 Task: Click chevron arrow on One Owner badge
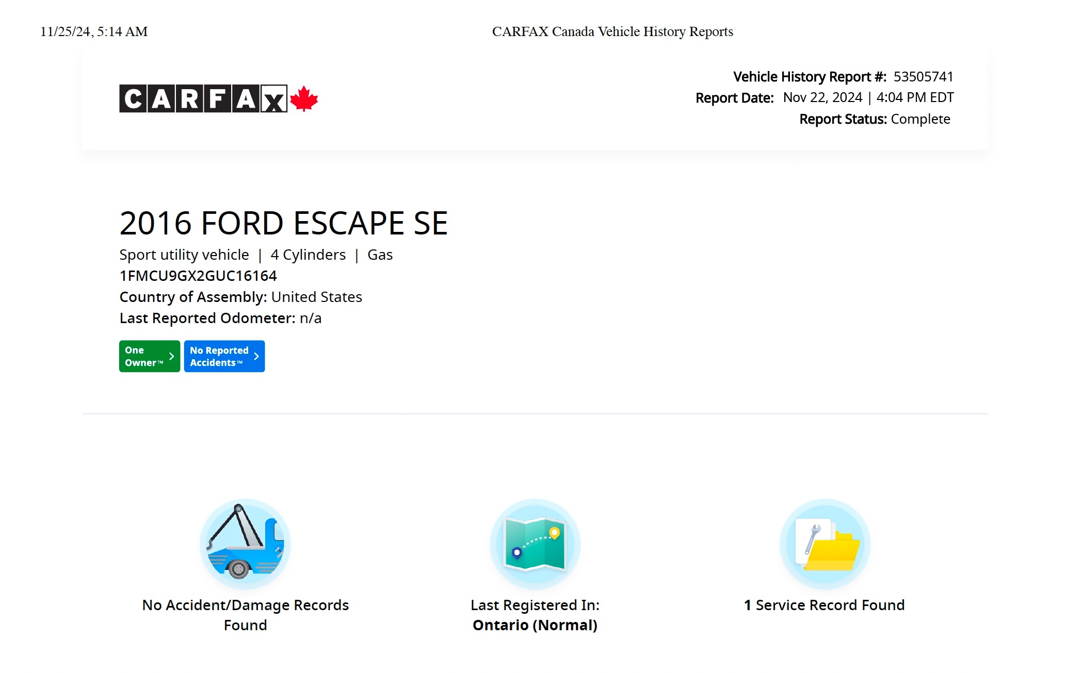[172, 356]
